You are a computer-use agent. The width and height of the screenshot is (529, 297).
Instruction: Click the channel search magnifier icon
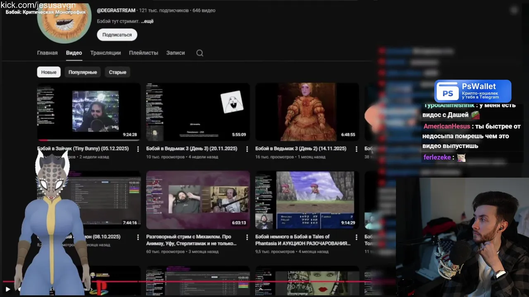200,53
